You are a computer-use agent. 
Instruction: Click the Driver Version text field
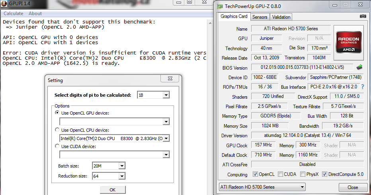tap(308, 136)
